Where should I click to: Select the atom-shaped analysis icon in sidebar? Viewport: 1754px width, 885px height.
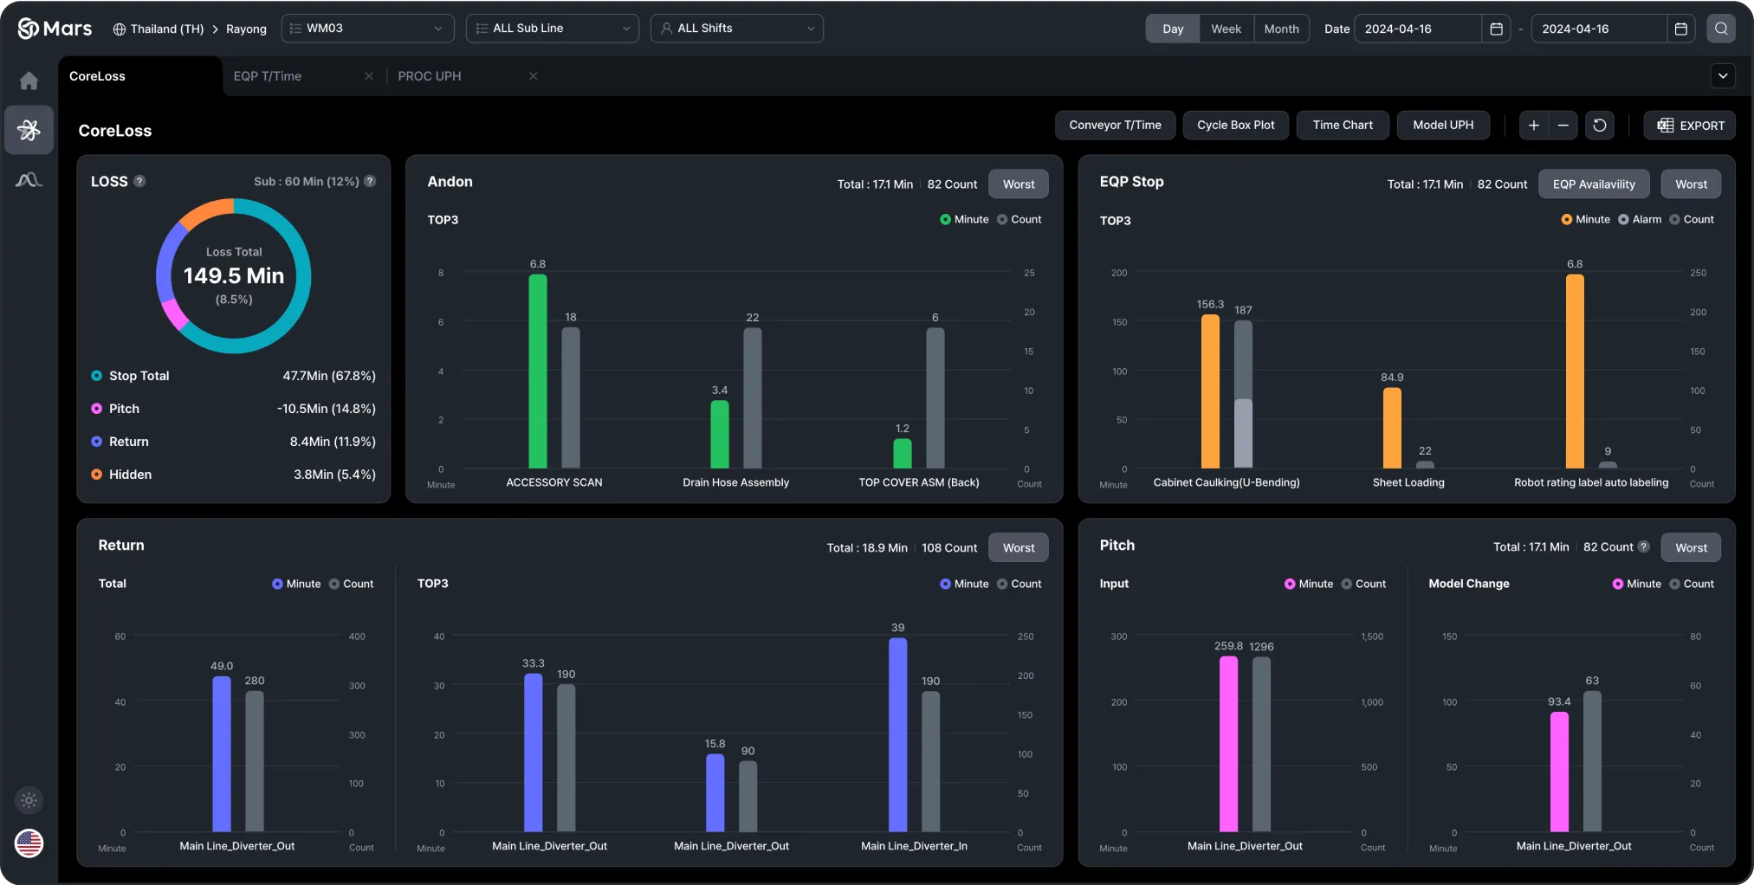(29, 129)
